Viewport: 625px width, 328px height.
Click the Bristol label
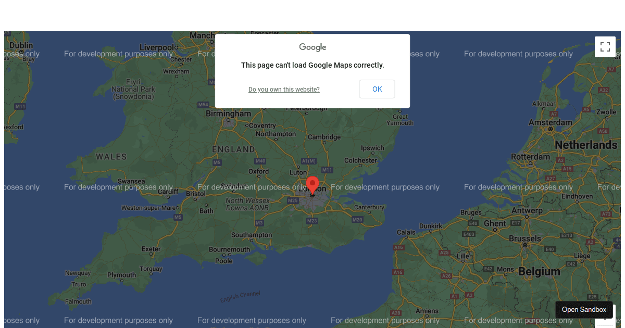click(x=196, y=194)
